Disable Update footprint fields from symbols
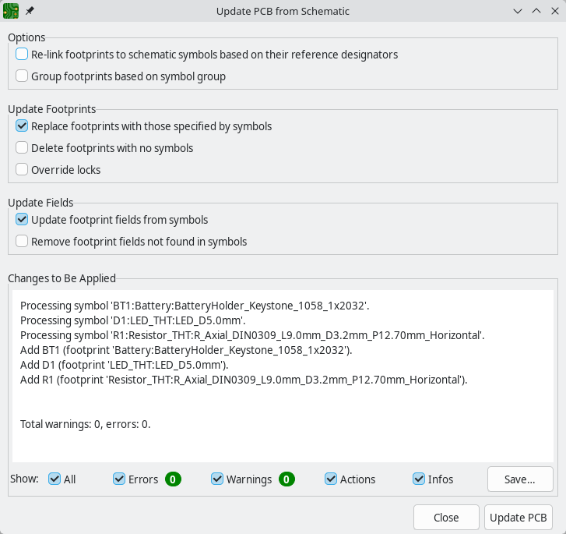This screenshot has height=534, width=566. [22, 220]
